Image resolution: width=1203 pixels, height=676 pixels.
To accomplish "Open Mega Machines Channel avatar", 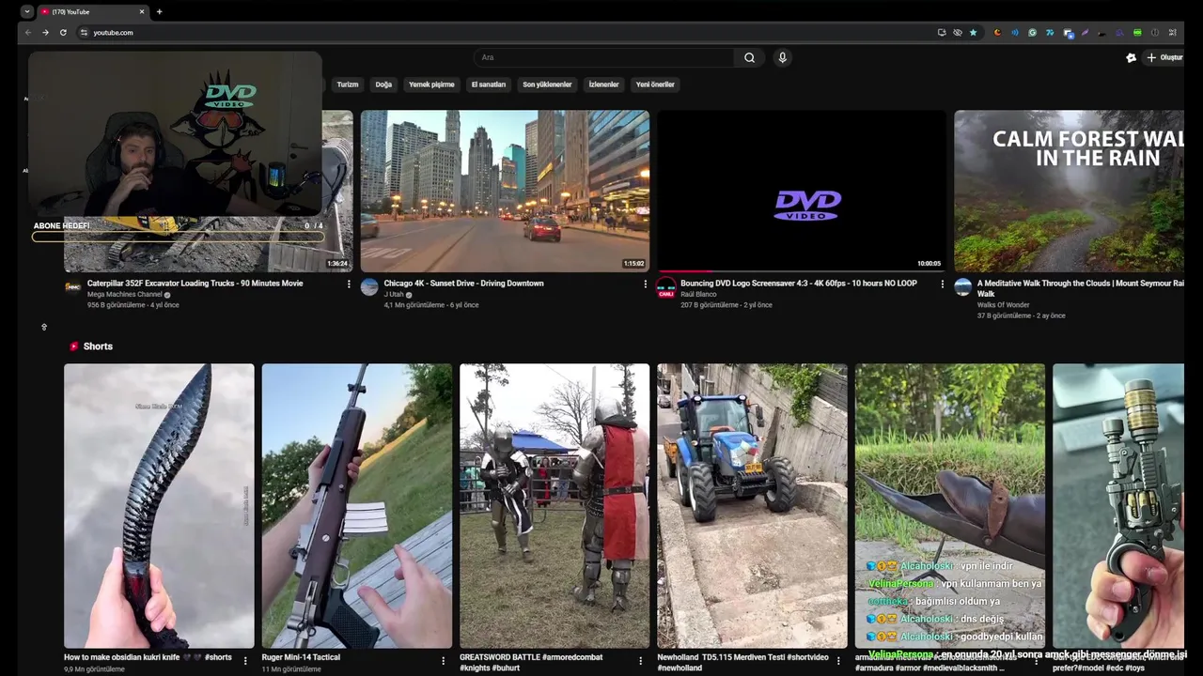I will (72, 286).
